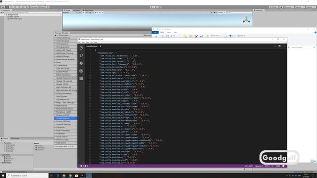The image size is (317, 178).
Task: Click Scene orientation gizmo in Unity
Action: [x=246, y=20]
